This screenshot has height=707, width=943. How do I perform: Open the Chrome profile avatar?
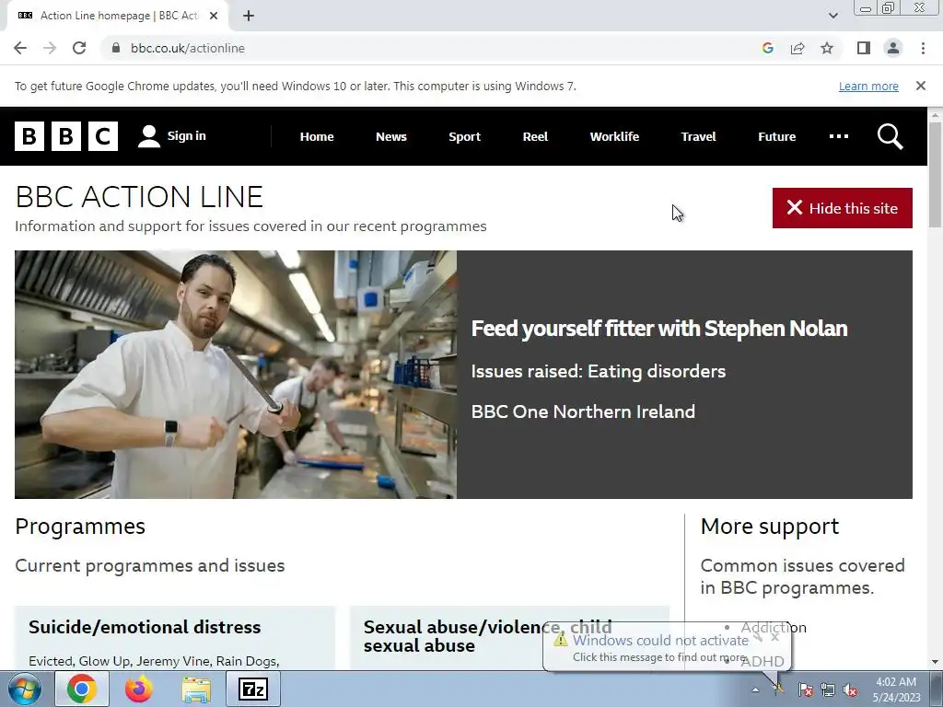point(893,48)
